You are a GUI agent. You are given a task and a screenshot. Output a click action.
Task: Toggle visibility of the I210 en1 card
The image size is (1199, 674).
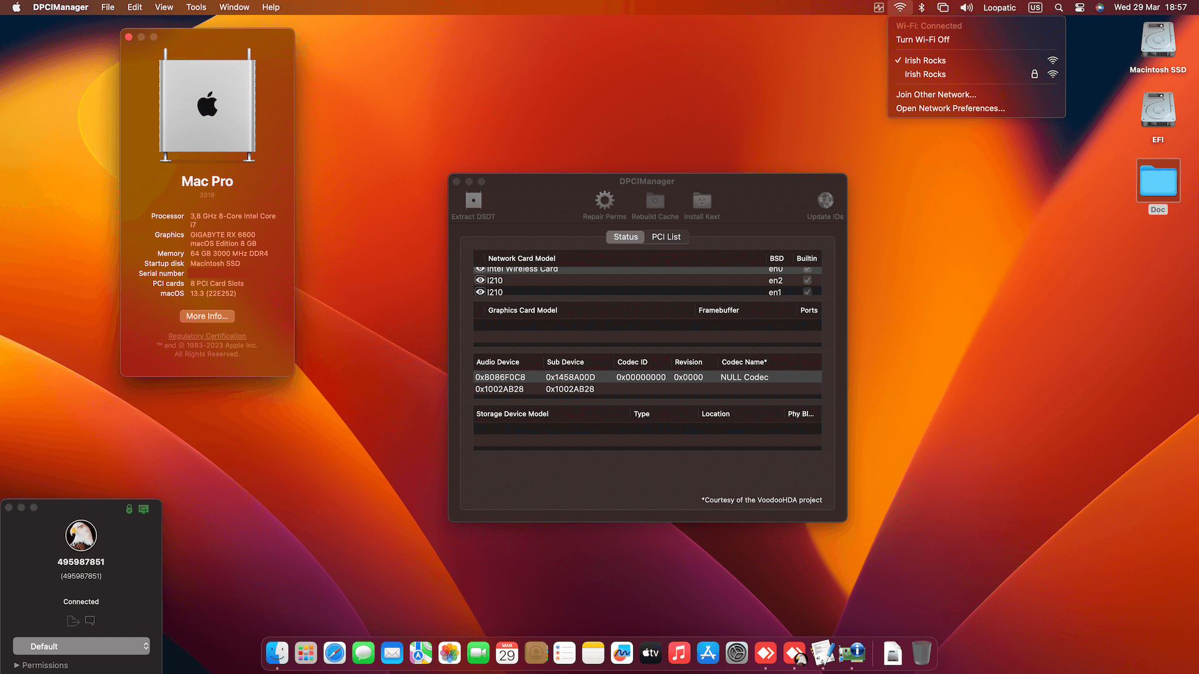pos(480,292)
